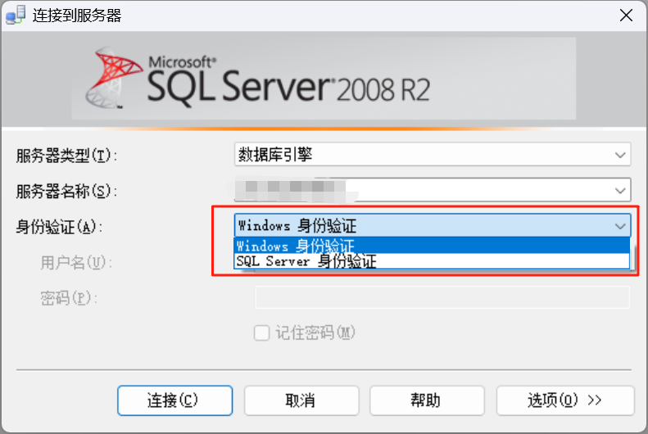The height and width of the screenshot is (434, 648).
Task: Click the 连接(C) button
Action: [174, 400]
